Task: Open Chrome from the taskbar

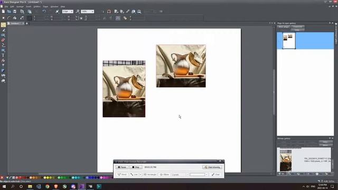Action: coord(47,186)
